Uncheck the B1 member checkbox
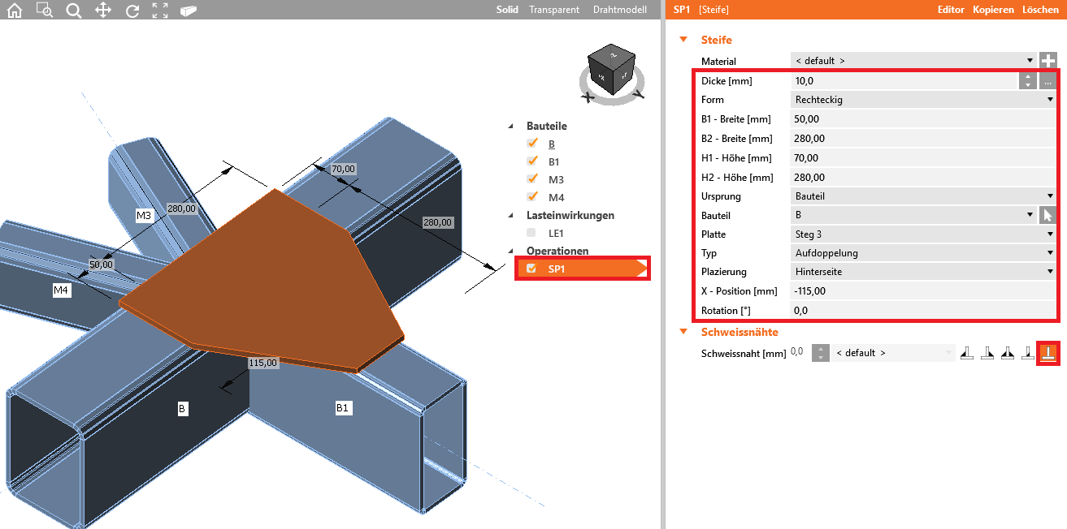The width and height of the screenshot is (1067, 529). (x=532, y=161)
